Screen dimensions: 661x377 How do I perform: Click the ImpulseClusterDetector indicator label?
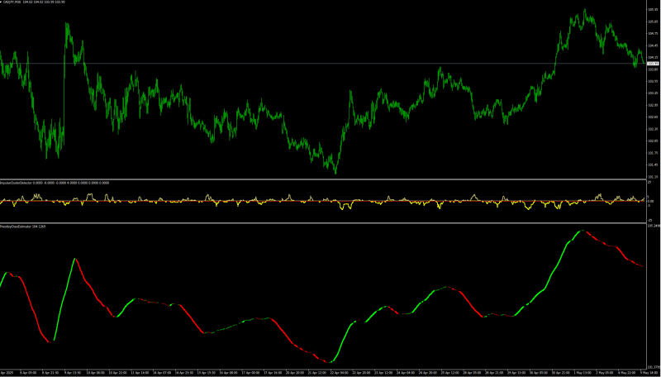pos(14,183)
